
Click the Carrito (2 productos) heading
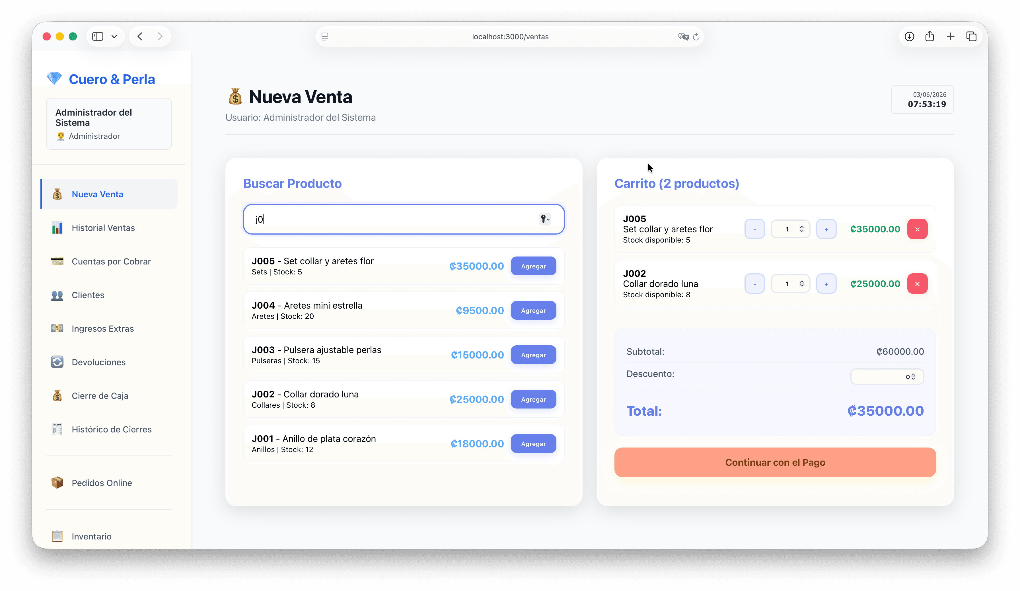(x=676, y=183)
